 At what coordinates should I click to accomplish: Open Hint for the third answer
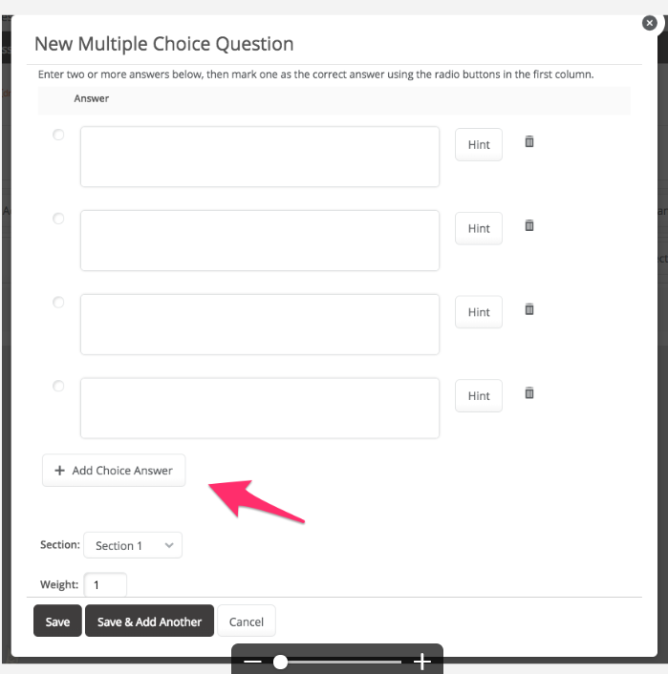pyautogui.click(x=479, y=312)
